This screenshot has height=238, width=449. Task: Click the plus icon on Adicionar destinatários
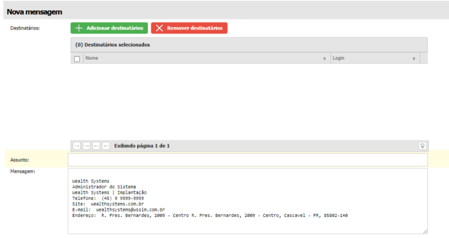pyautogui.click(x=79, y=28)
